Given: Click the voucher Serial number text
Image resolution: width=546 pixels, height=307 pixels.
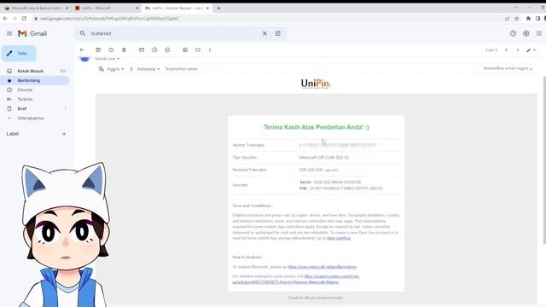Looking at the screenshot, I should [x=337, y=182].
